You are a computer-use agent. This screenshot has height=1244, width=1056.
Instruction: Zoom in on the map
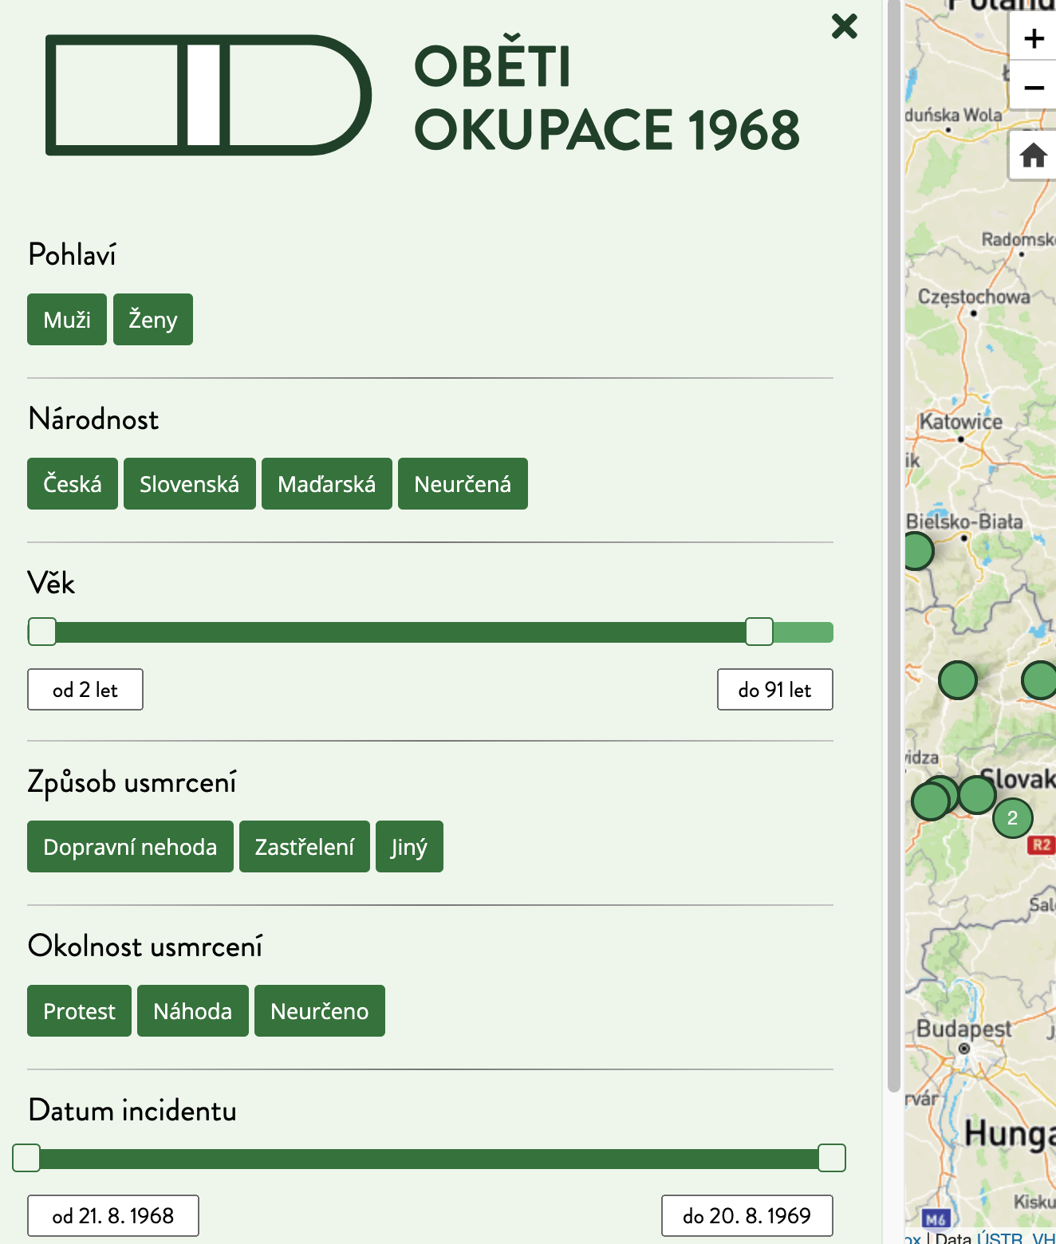coord(1034,38)
